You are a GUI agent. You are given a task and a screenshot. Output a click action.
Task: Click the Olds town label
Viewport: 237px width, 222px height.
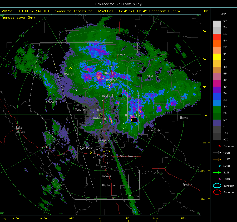pos(100,110)
